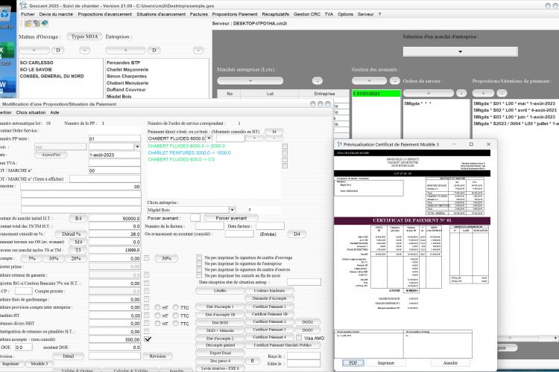Click the D4 button next to (Entrée)
Viewport: 559px width, 372px height.
(x=297, y=234)
